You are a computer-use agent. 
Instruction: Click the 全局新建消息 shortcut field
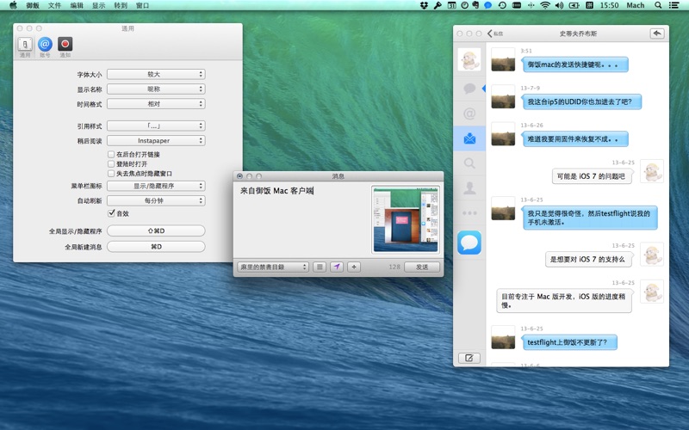156,247
